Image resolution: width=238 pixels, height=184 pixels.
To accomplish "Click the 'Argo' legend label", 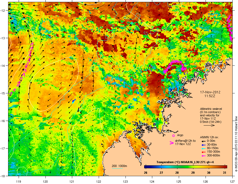I will (x=180, y=135).
